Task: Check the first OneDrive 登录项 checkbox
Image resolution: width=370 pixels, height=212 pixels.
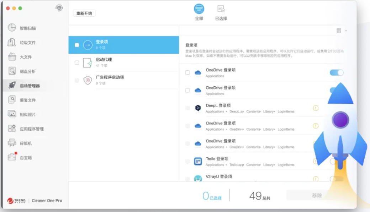Action: [x=187, y=72]
